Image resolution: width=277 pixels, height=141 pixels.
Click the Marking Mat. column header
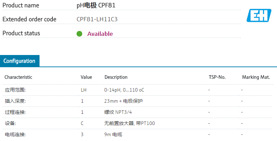click(256, 77)
